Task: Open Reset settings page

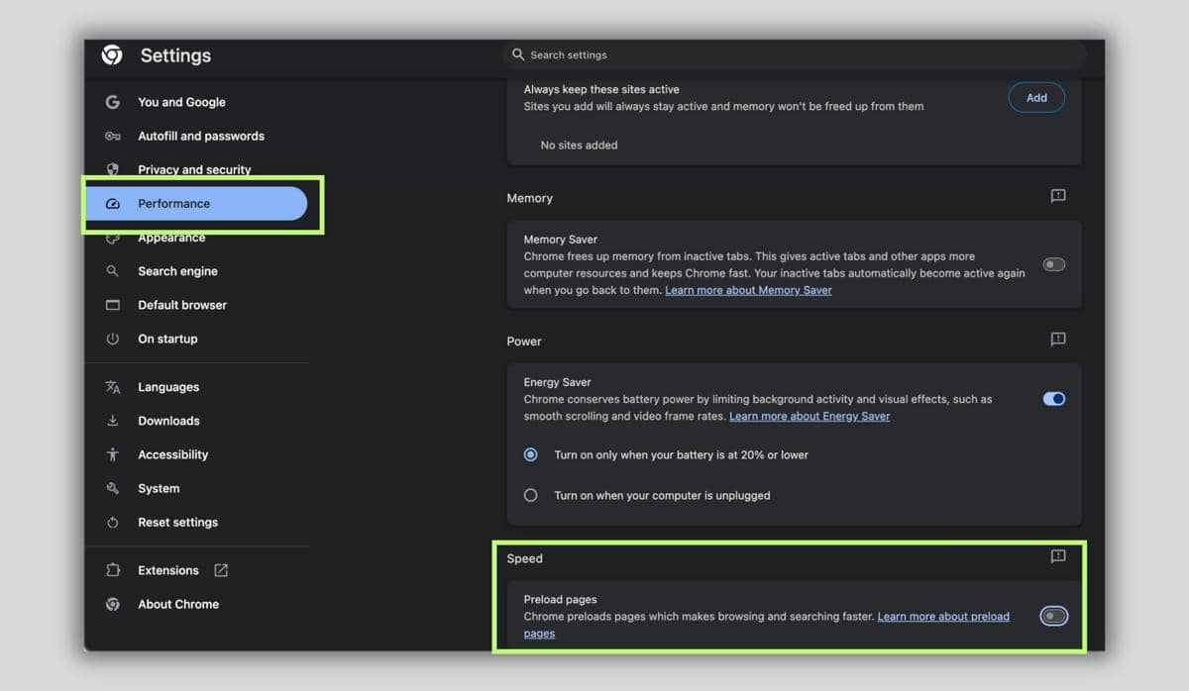Action: point(177,522)
